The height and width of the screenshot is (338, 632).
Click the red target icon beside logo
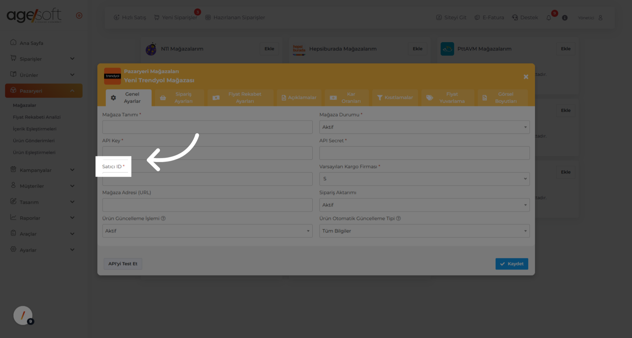tap(79, 15)
